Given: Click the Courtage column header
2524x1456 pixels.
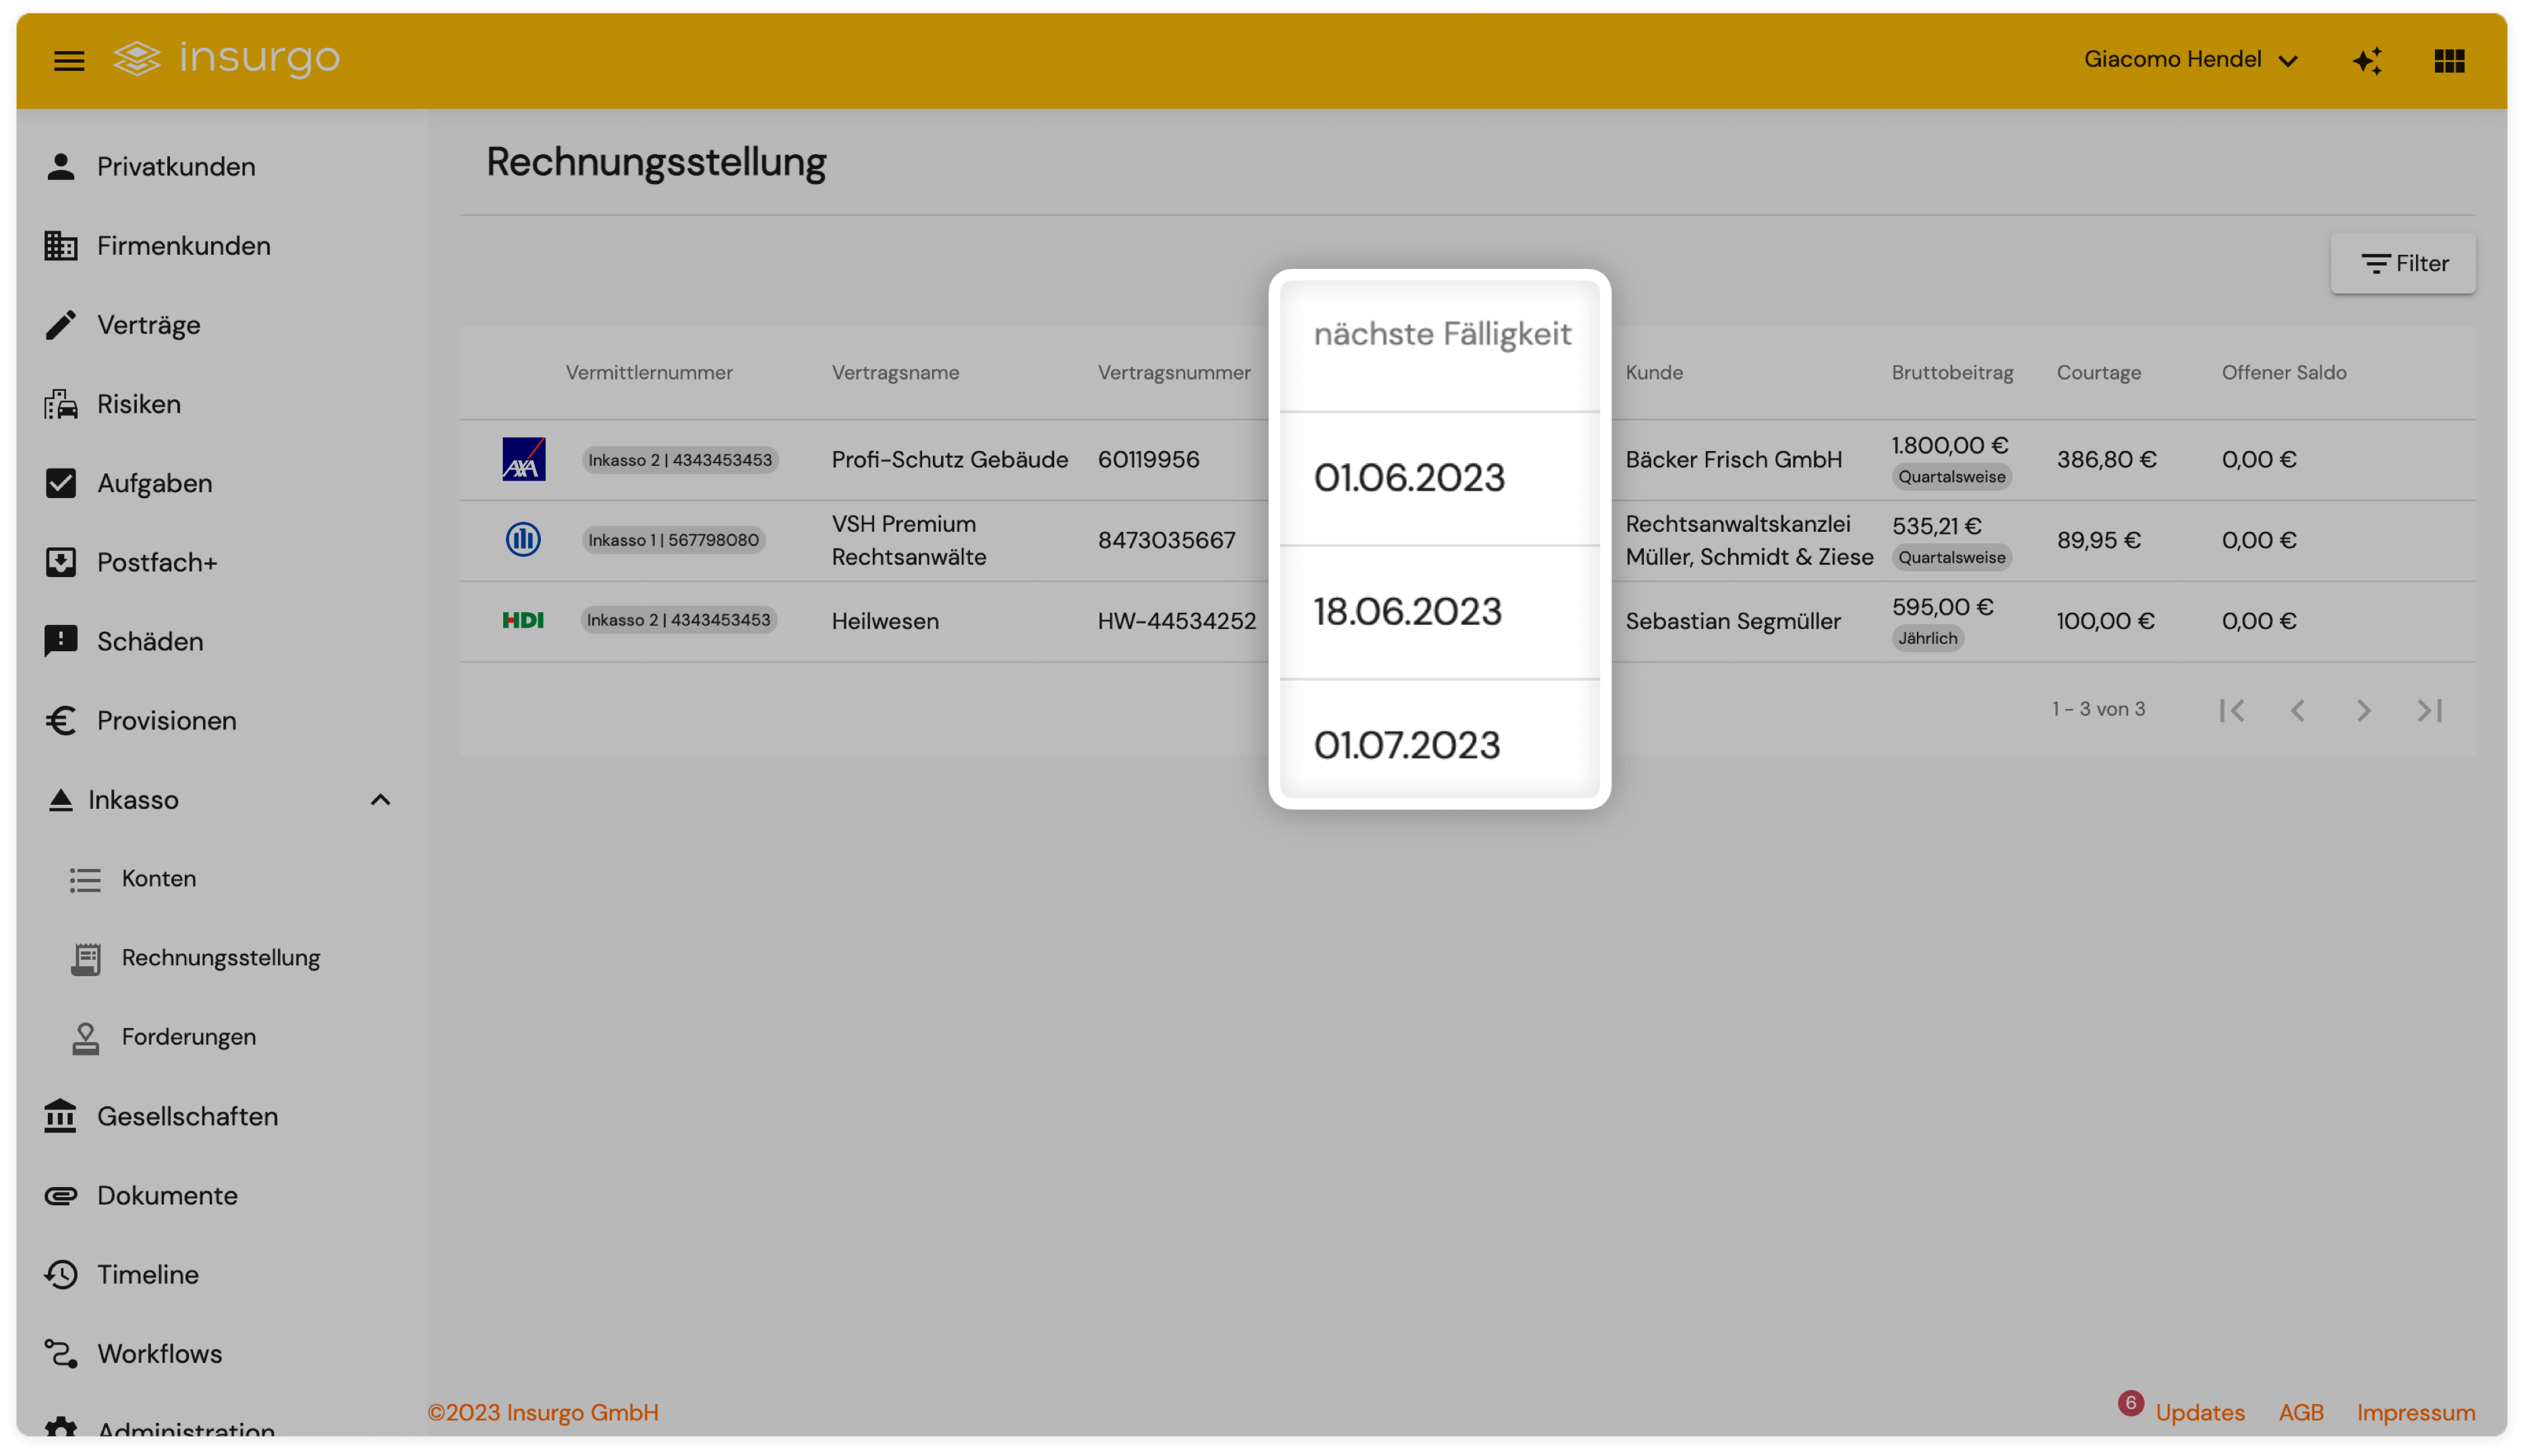Looking at the screenshot, I should click(2098, 372).
